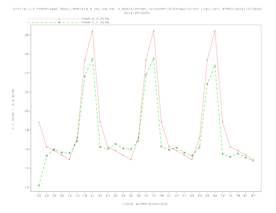The height and width of the screenshot is (213, 276).
Task: Click y-axis tick label 24
Action: pyautogui.click(x=27, y=73)
